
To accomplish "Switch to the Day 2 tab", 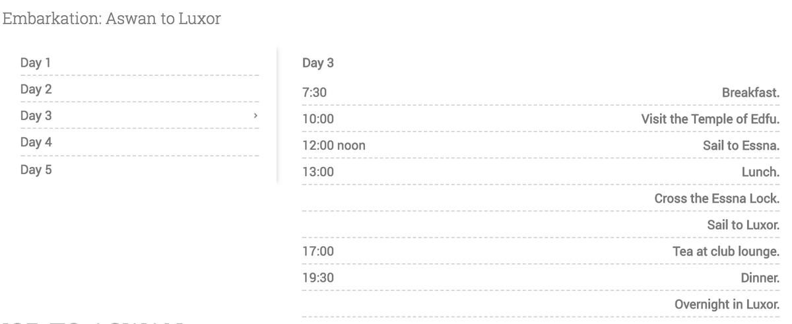I will 36,90.
